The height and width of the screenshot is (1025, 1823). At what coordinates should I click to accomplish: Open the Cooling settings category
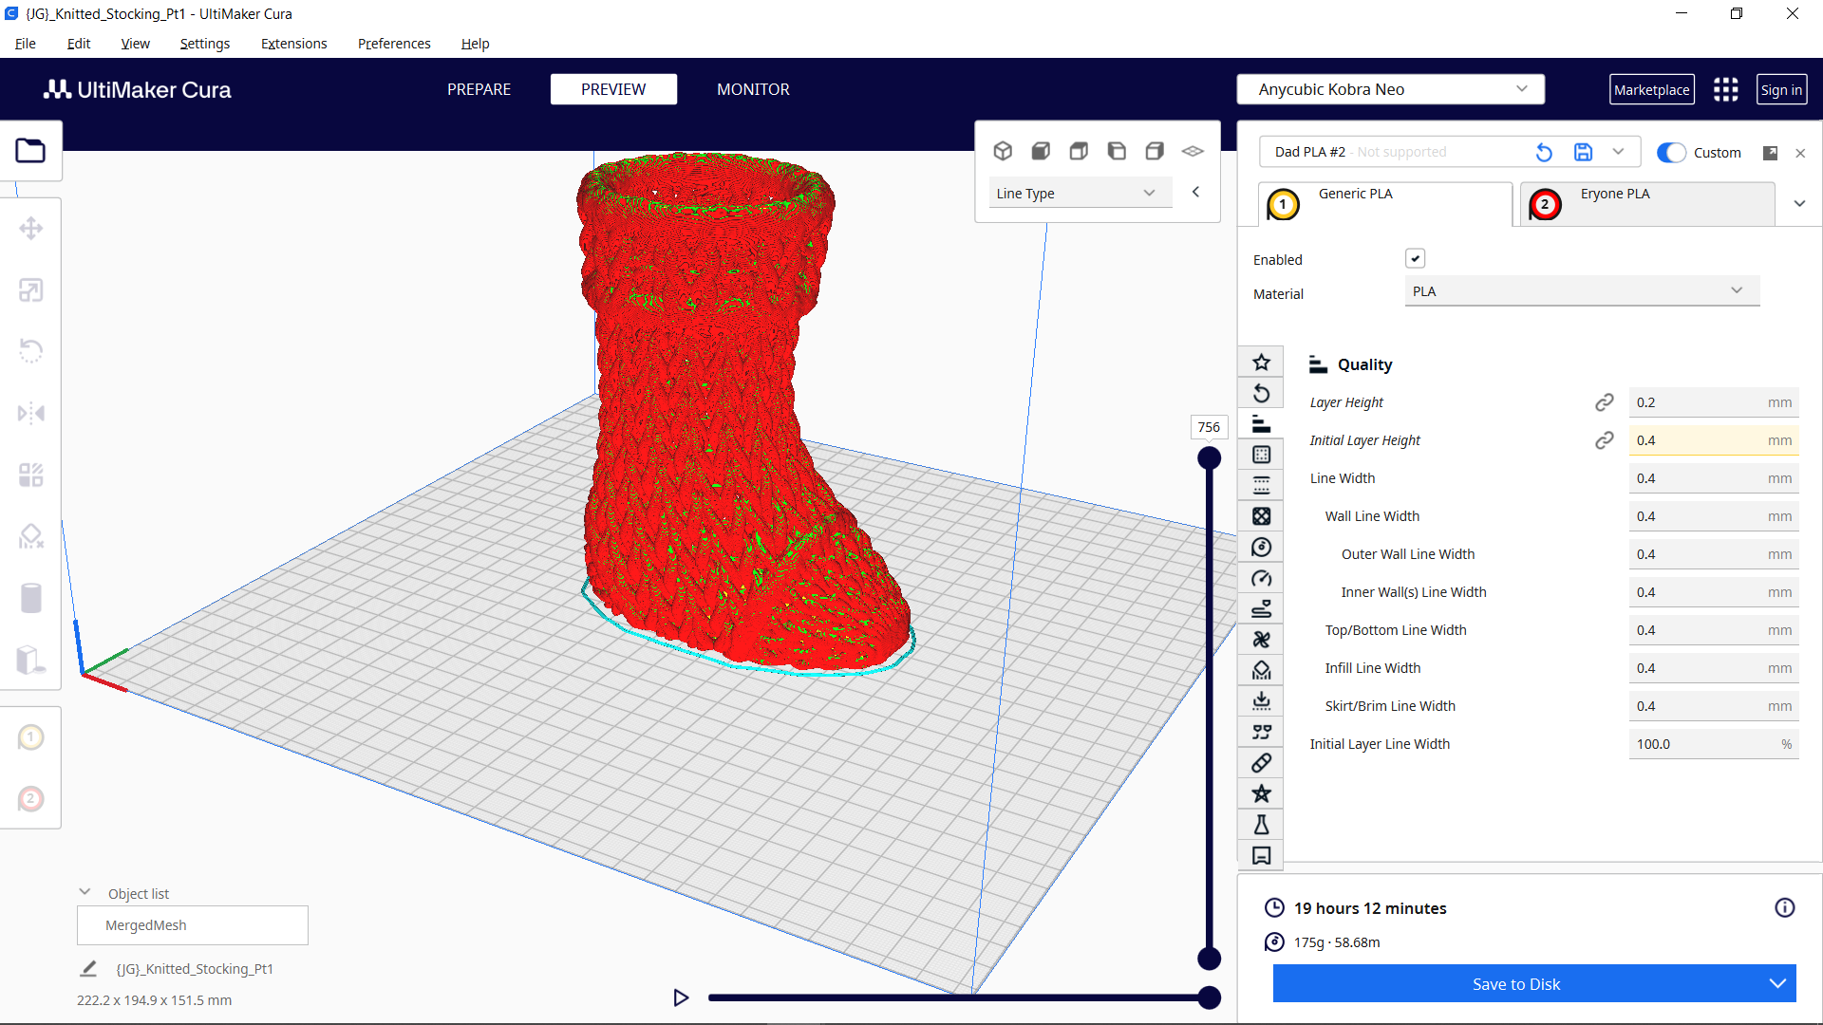pyautogui.click(x=1261, y=639)
